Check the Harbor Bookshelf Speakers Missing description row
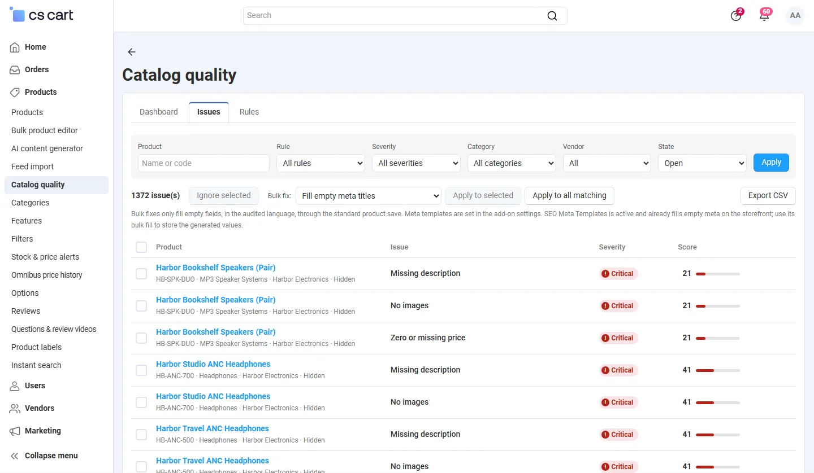The height and width of the screenshot is (473, 814). (141, 274)
